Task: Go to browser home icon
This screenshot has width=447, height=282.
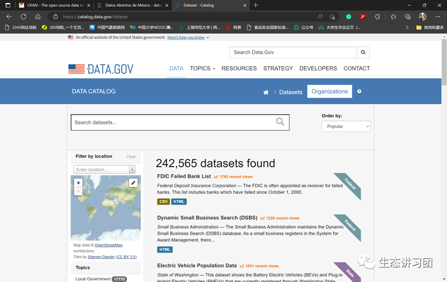Action: [x=38, y=17]
